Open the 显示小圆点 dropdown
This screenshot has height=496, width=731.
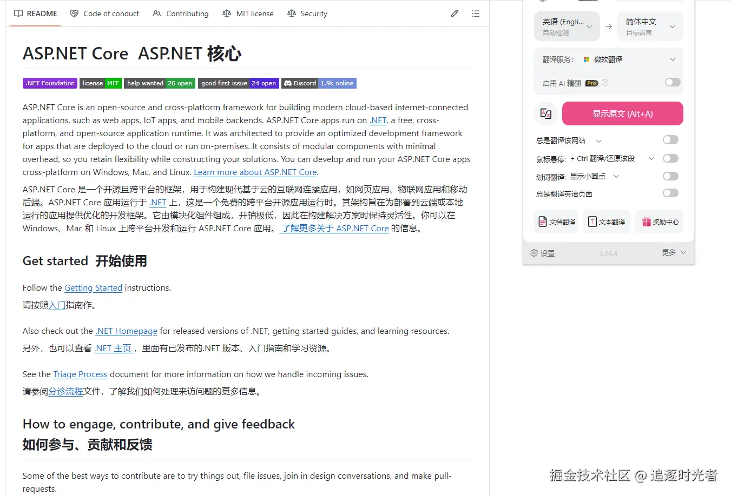coord(594,176)
